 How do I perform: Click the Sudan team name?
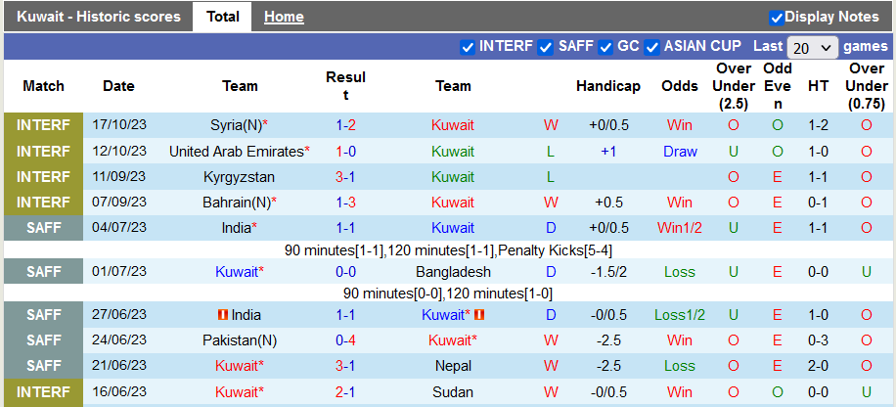pyautogui.click(x=453, y=391)
